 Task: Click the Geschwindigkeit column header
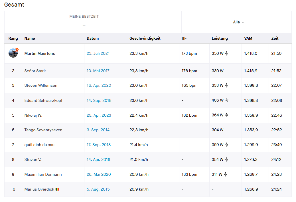point(145,38)
